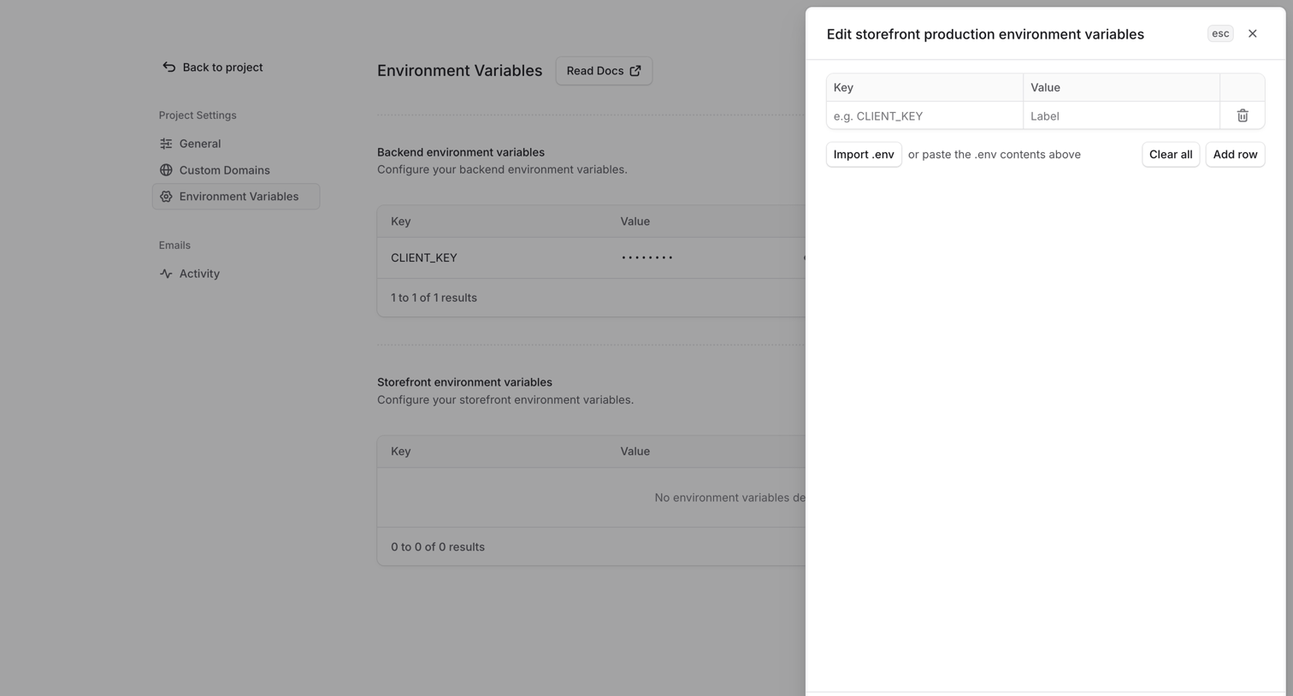Click '1 to 1 of 1 results' text

tap(434, 298)
